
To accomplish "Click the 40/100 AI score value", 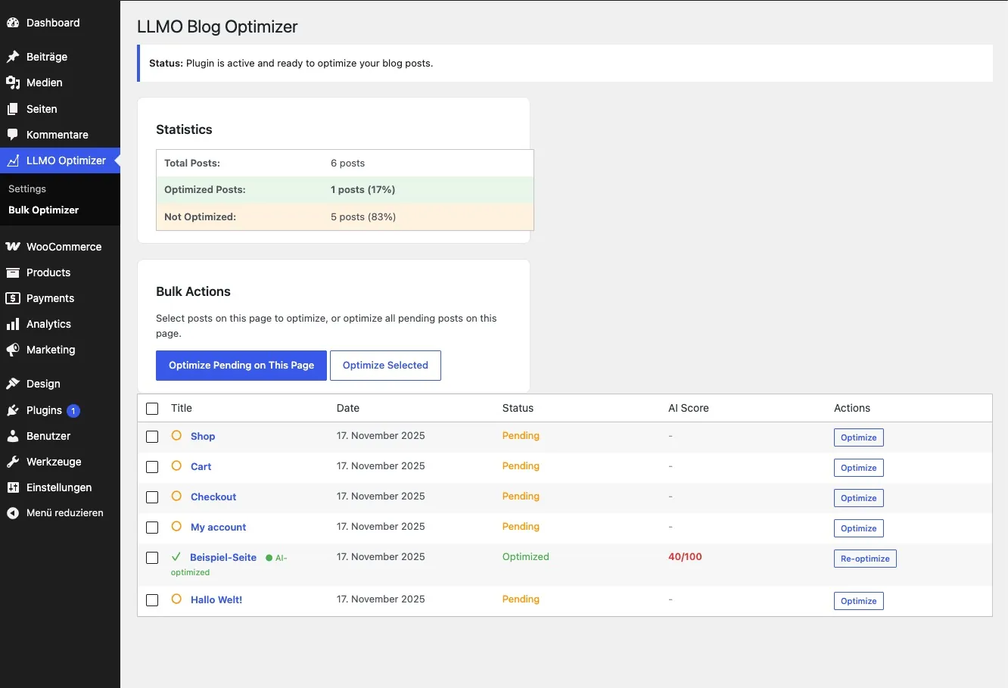I will [x=685, y=556].
